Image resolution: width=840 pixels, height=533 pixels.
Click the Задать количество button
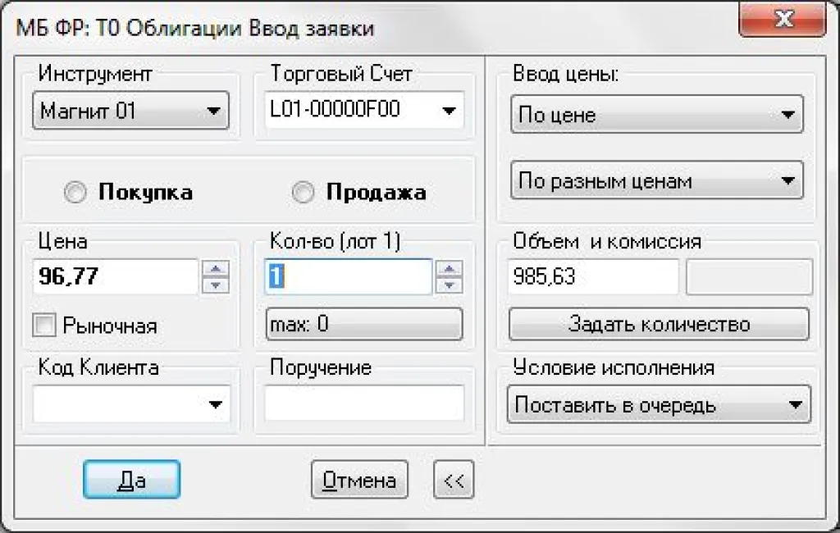click(x=659, y=324)
